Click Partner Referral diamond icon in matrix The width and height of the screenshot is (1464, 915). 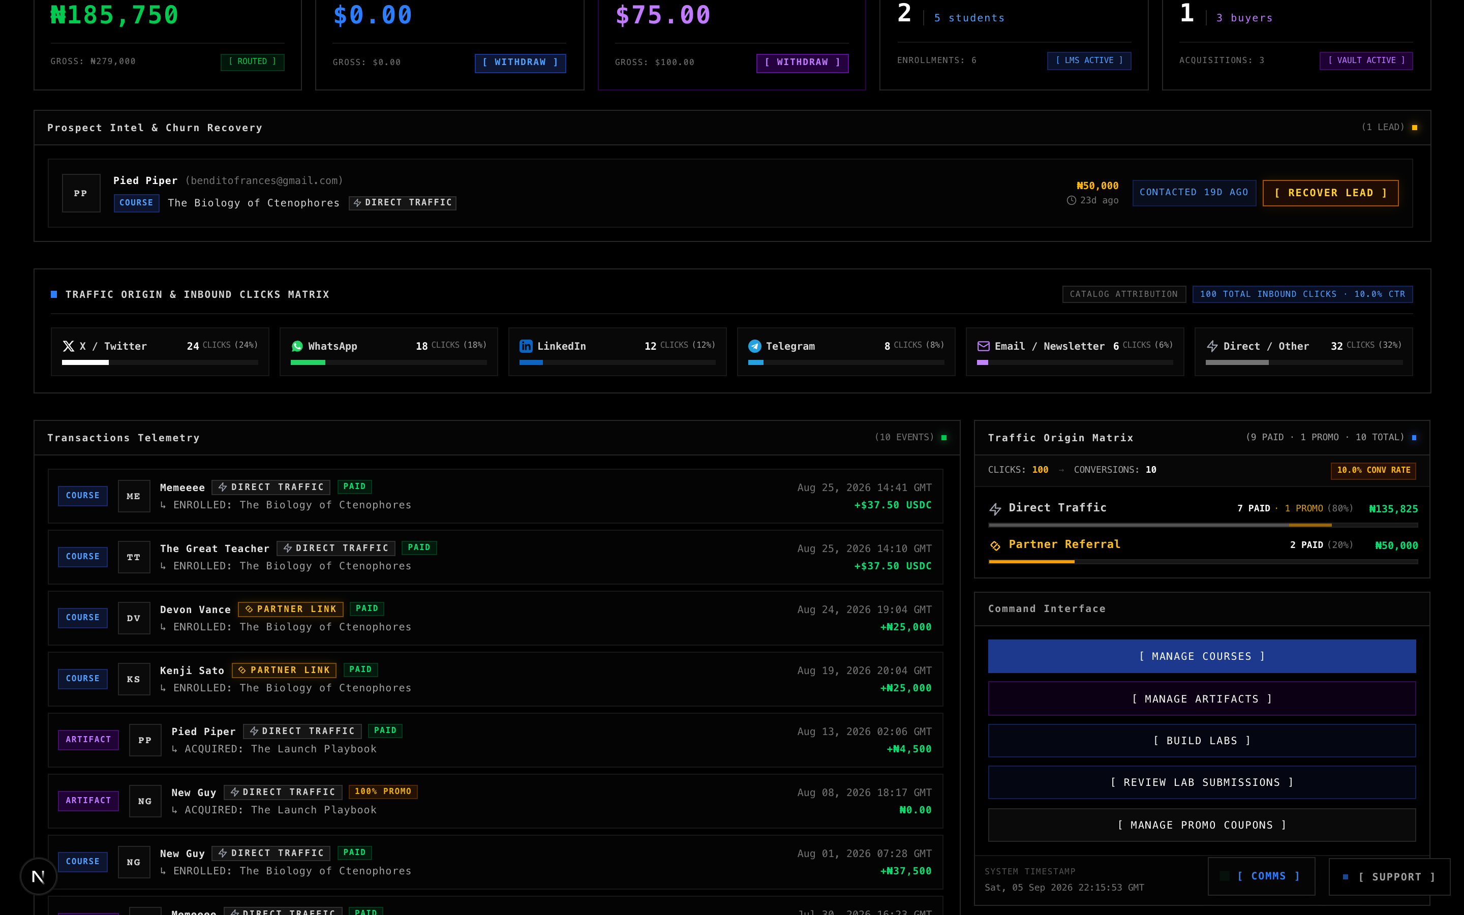tap(994, 545)
